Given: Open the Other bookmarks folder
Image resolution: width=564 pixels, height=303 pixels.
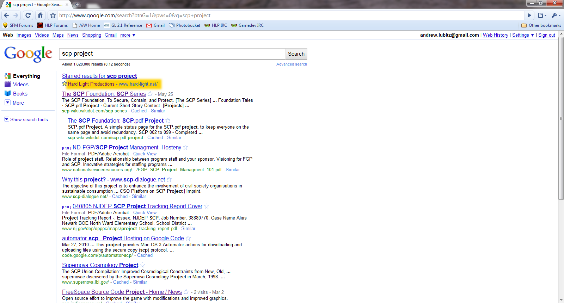Looking at the screenshot, I should [x=541, y=25].
